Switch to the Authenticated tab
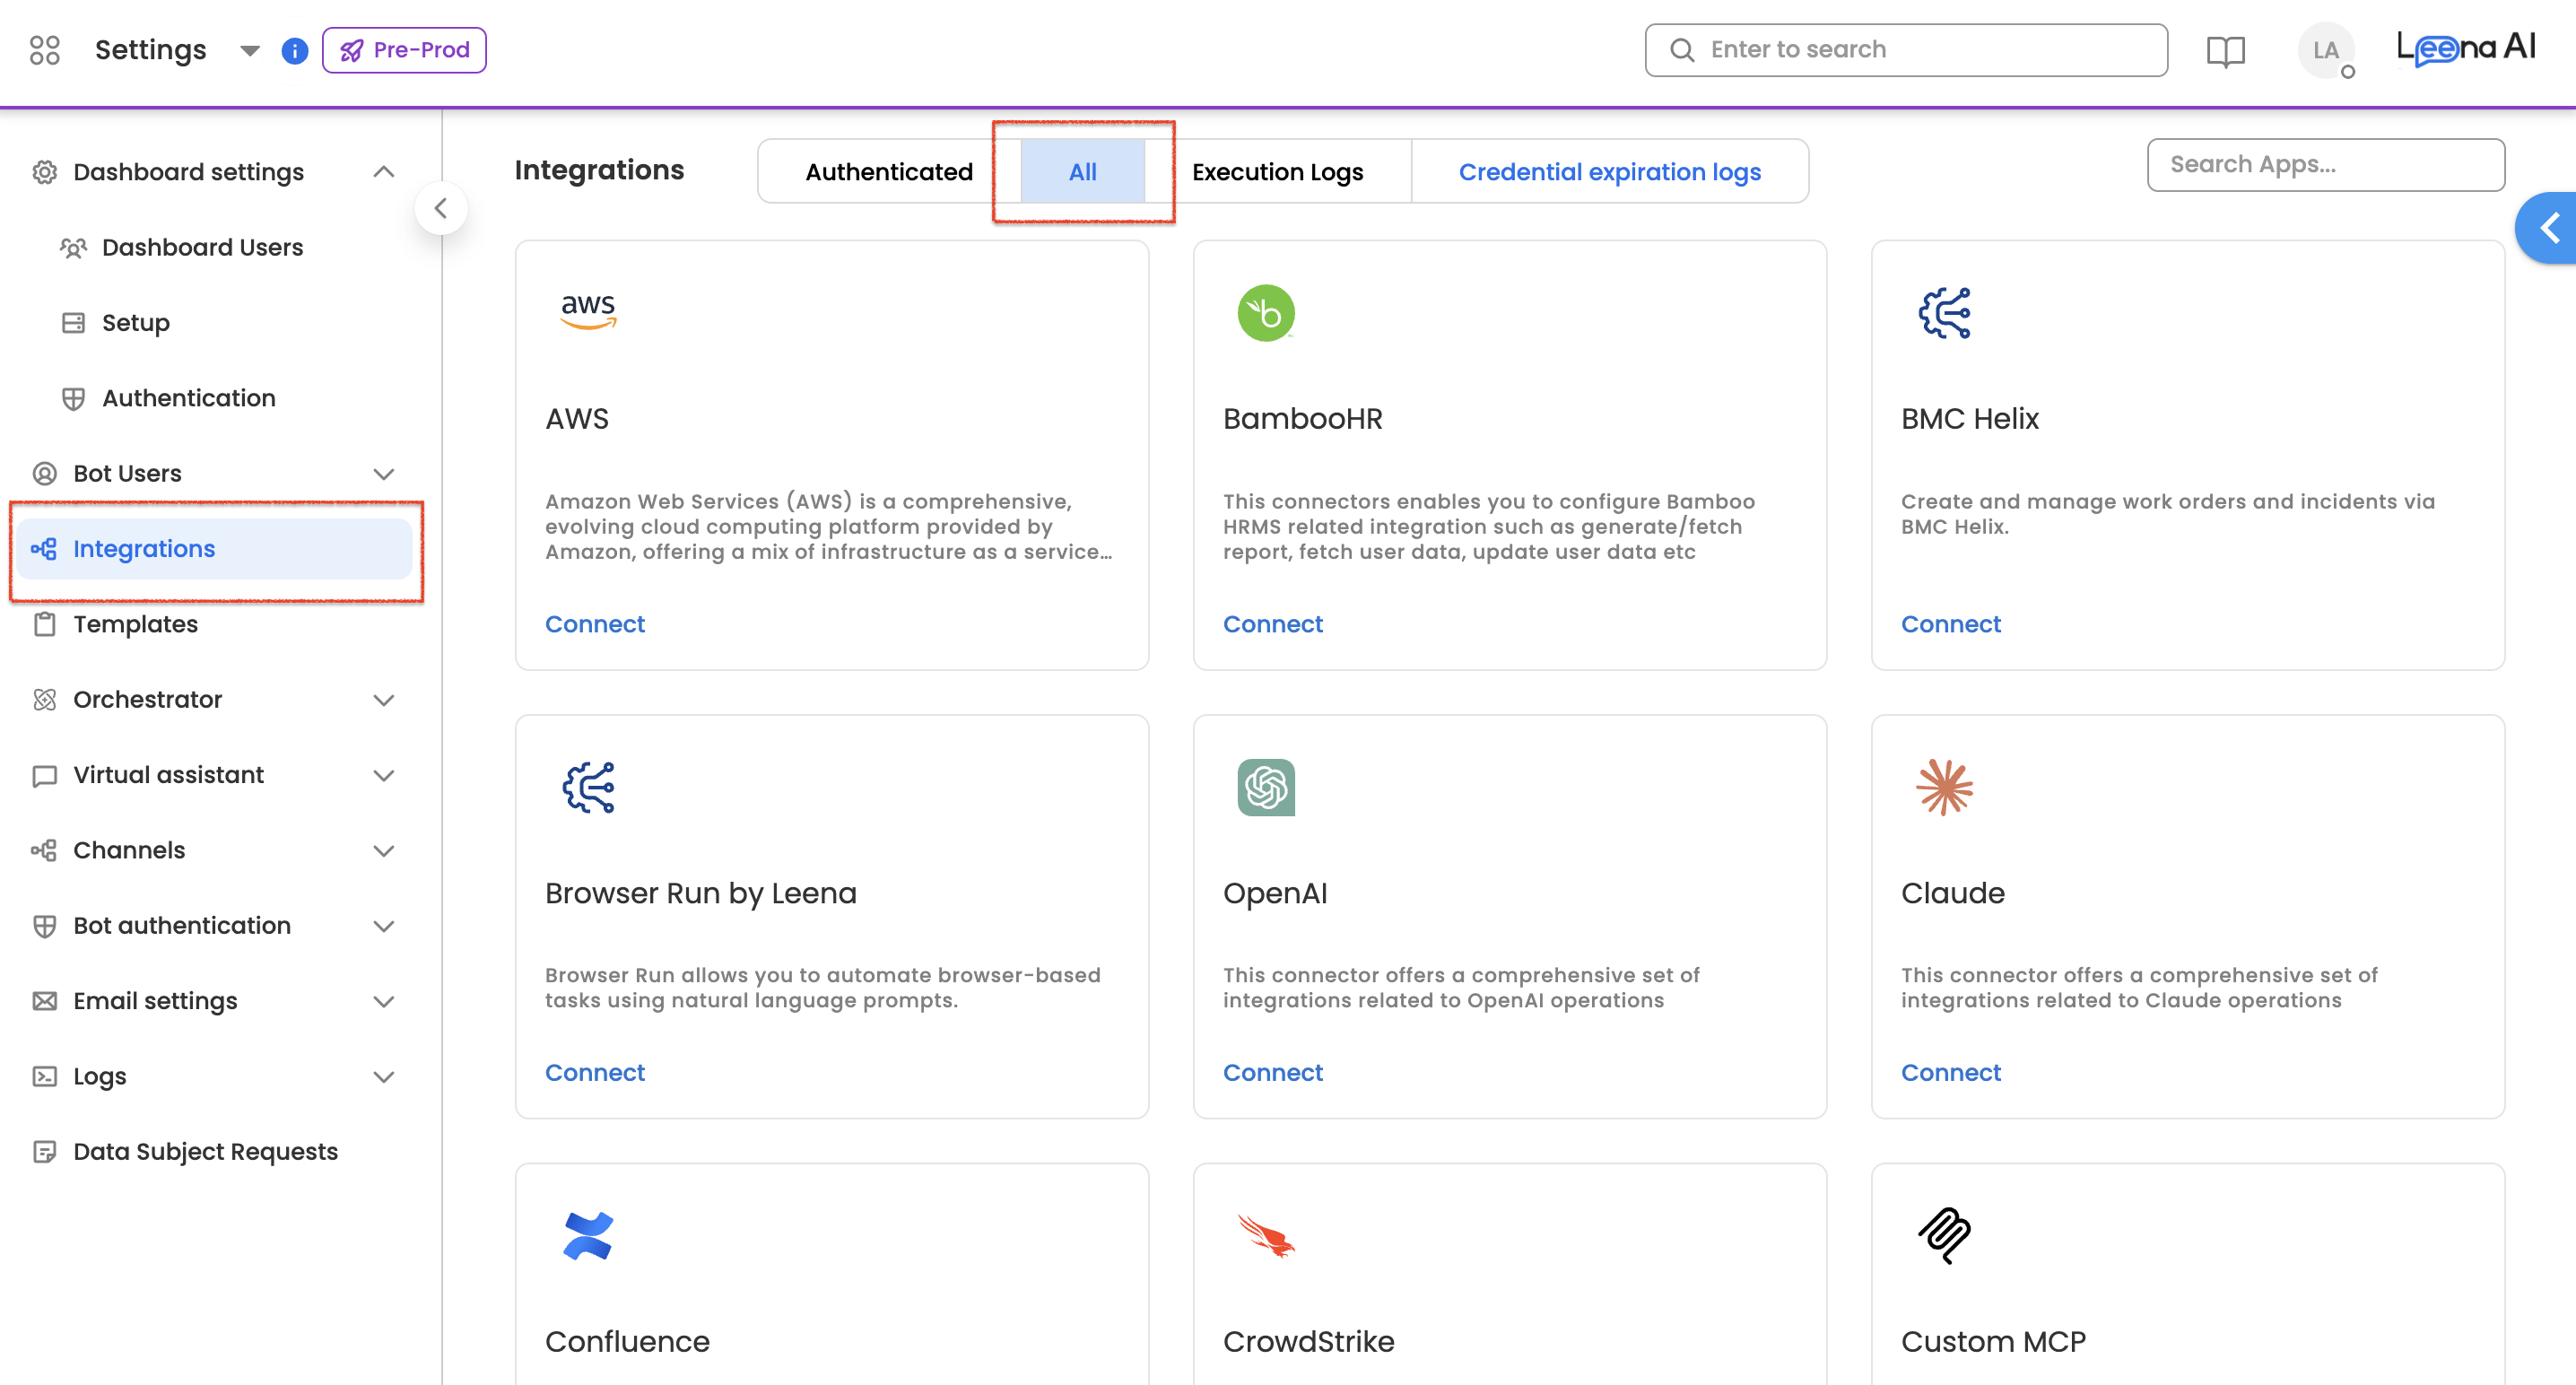Viewport: 2576px width, 1385px height. [x=888, y=172]
